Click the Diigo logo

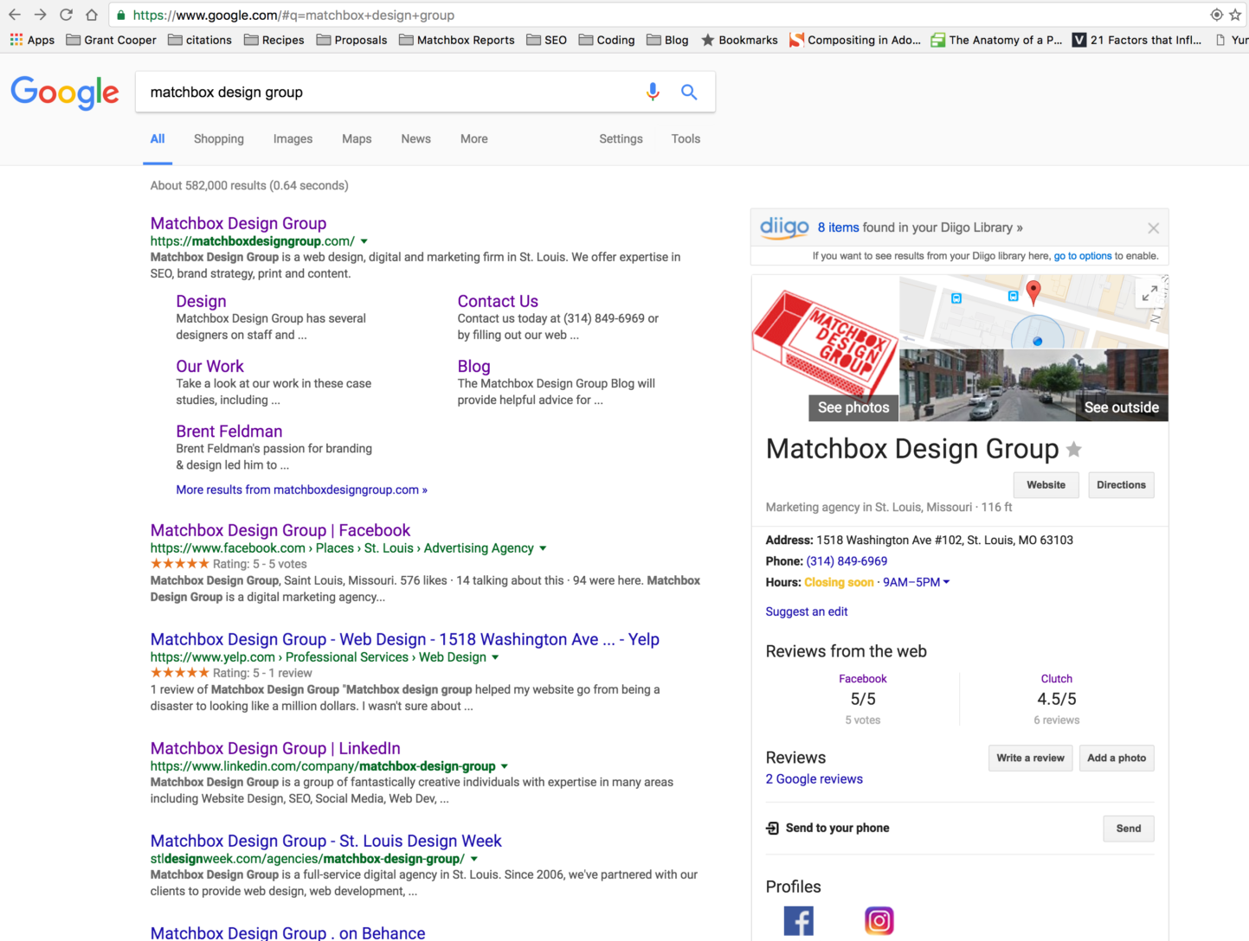[x=784, y=227]
